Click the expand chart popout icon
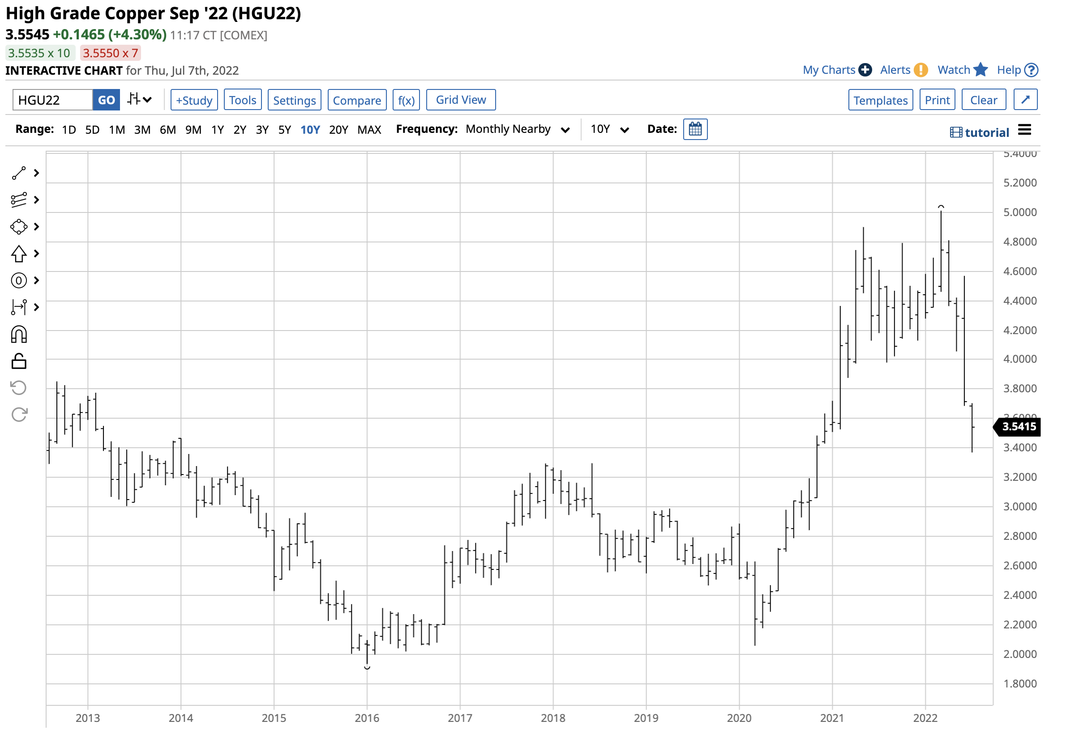The width and height of the screenshot is (1079, 738). 1027,100
